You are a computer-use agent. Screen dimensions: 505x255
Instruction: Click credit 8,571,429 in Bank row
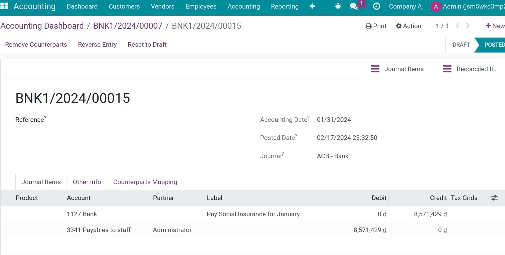431,214
